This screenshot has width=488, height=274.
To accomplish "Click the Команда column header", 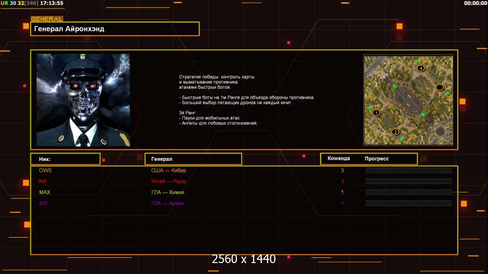I will pos(339,158).
